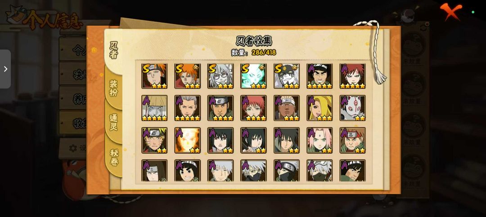Select Choji with red headband portrait

[x=353, y=140]
